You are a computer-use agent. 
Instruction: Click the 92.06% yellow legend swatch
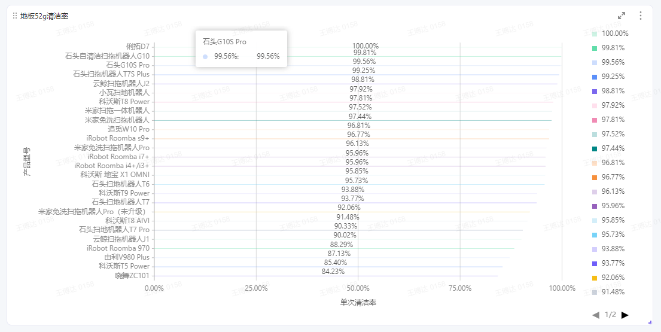click(x=595, y=278)
